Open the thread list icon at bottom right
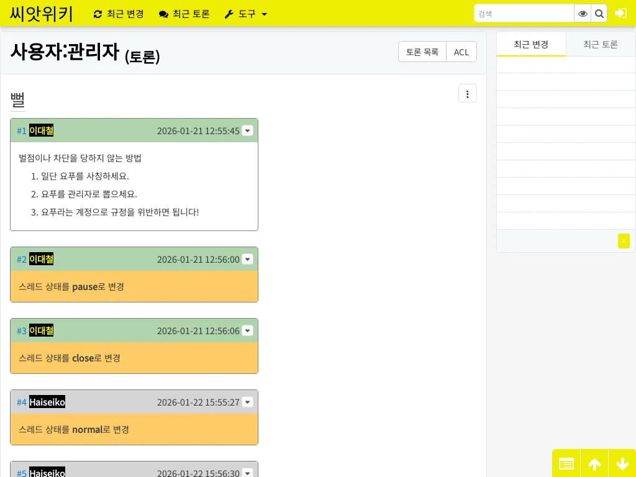The height and width of the screenshot is (477, 636). pos(566,463)
